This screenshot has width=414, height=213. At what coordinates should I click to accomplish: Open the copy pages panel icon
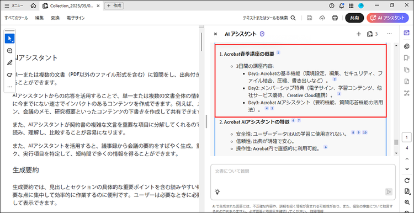click(407, 70)
